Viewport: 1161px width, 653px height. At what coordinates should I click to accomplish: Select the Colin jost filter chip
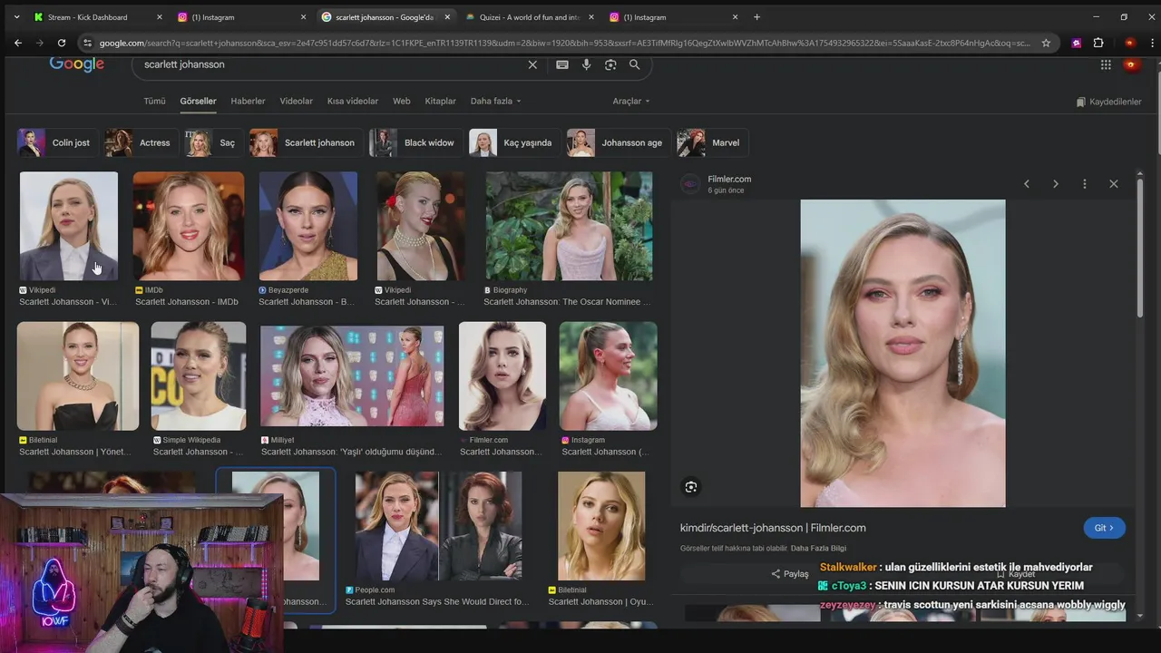click(x=56, y=142)
